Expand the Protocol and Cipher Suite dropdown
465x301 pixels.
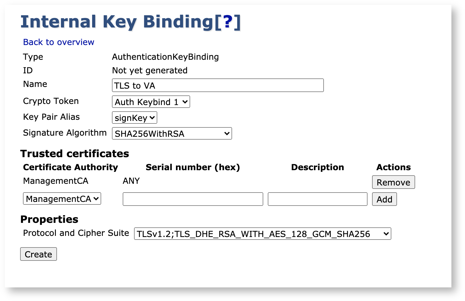(262, 234)
